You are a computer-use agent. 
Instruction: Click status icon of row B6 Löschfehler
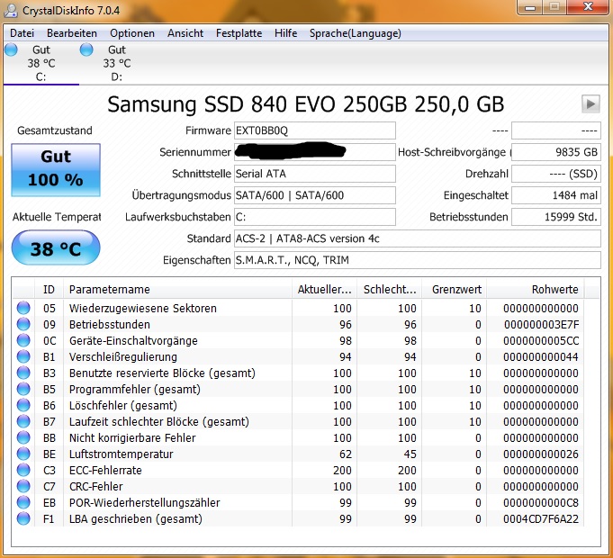click(x=23, y=405)
